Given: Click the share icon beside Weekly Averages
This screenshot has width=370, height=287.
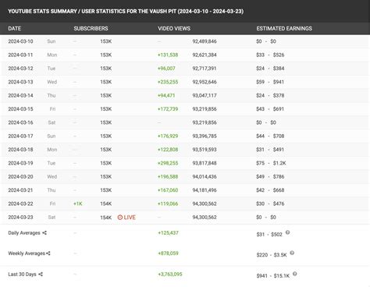Looking at the screenshot, I should tap(48, 253).
